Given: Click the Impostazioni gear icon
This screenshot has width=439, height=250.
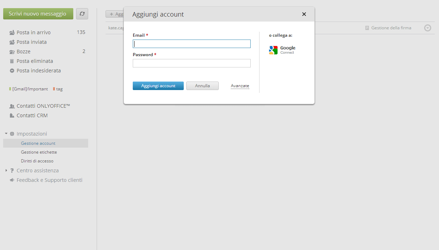Looking at the screenshot, I should (x=12, y=134).
